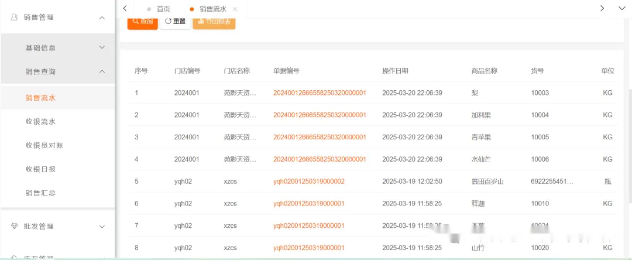Close the 销售流水 tab with its X
Viewport: 632px width, 260px height.
[235, 9]
